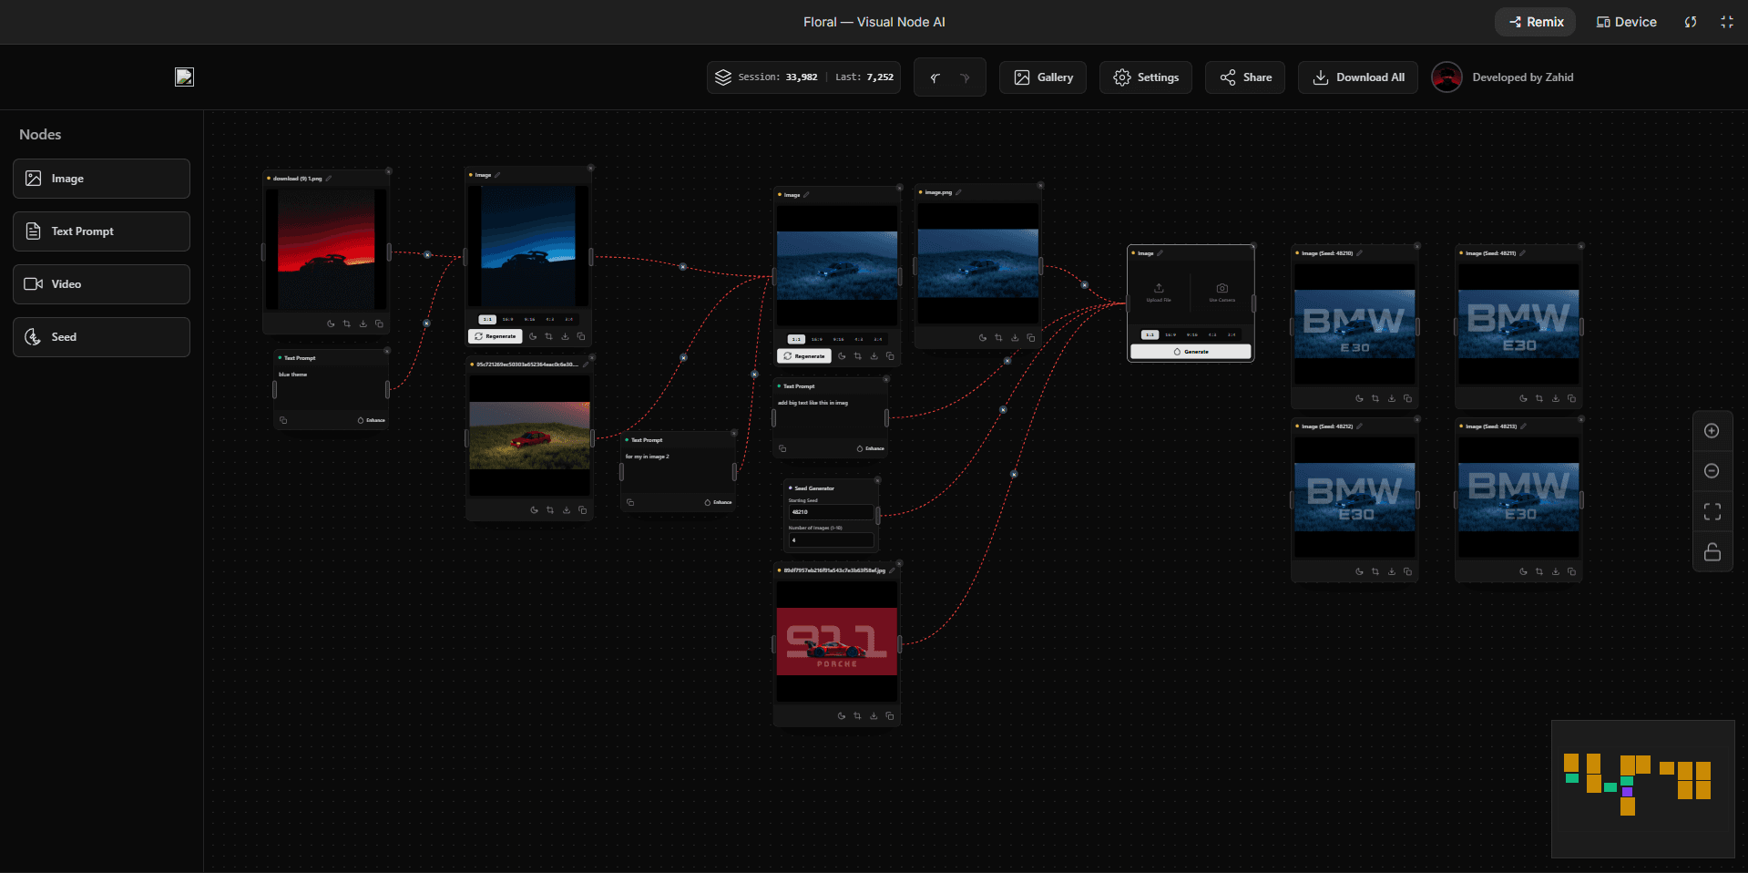
Task: Open the Gallery
Action: pyautogui.click(x=1043, y=77)
